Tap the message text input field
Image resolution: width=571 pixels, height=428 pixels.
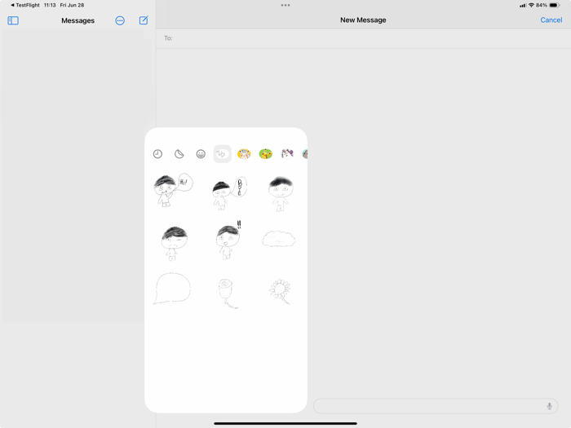[436, 406]
